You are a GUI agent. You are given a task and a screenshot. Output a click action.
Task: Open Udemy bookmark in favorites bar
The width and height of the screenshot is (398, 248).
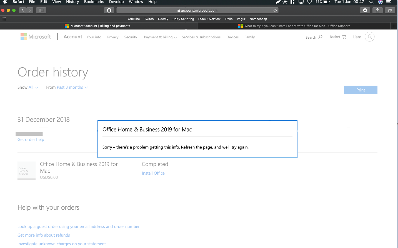point(163,19)
